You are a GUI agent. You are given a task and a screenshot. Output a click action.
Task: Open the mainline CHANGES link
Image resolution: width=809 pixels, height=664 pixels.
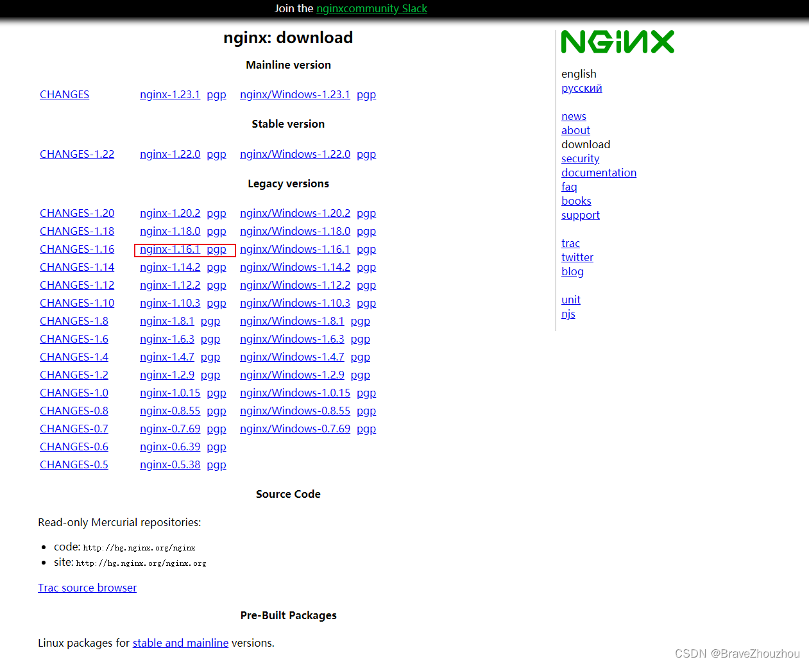pos(64,94)
